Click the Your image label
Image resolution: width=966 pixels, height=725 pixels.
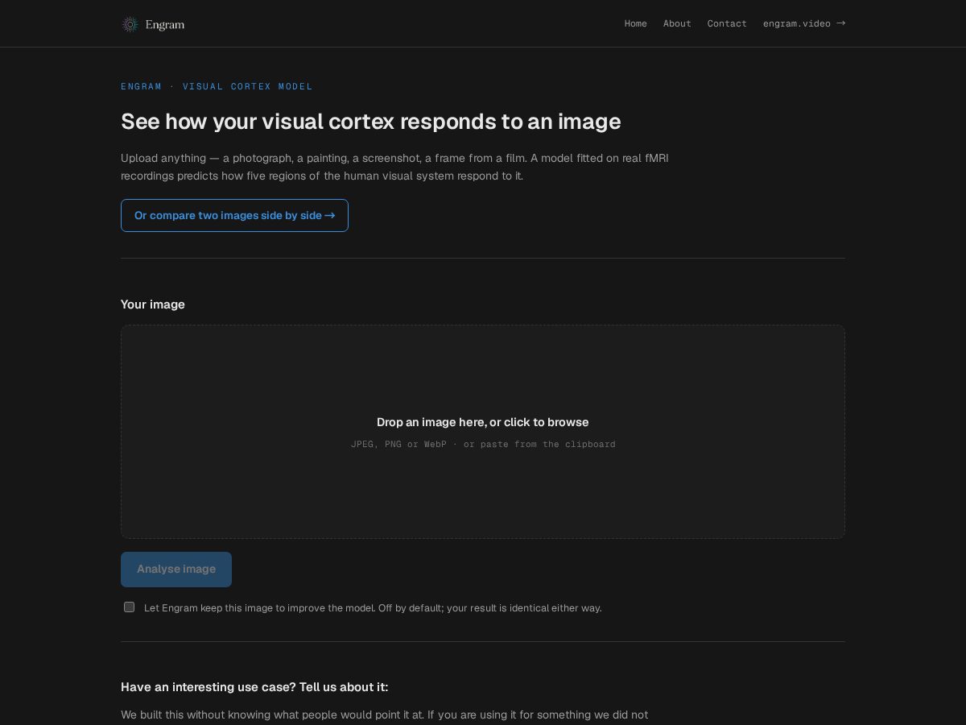click(x=153, y=304)
